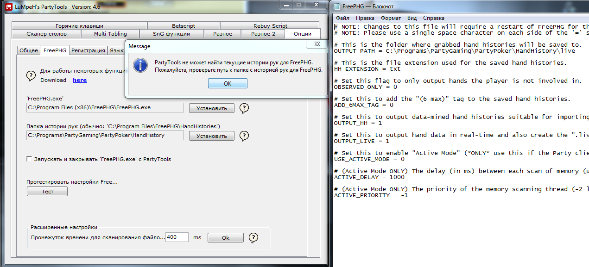Open Вид menu in Notepad
Viewport: 589px width, 267px height.
pos(412,18)
